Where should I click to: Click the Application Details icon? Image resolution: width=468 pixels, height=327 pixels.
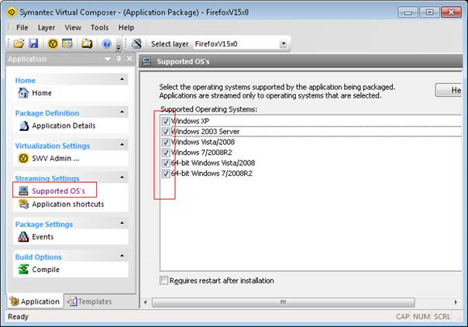23,126
